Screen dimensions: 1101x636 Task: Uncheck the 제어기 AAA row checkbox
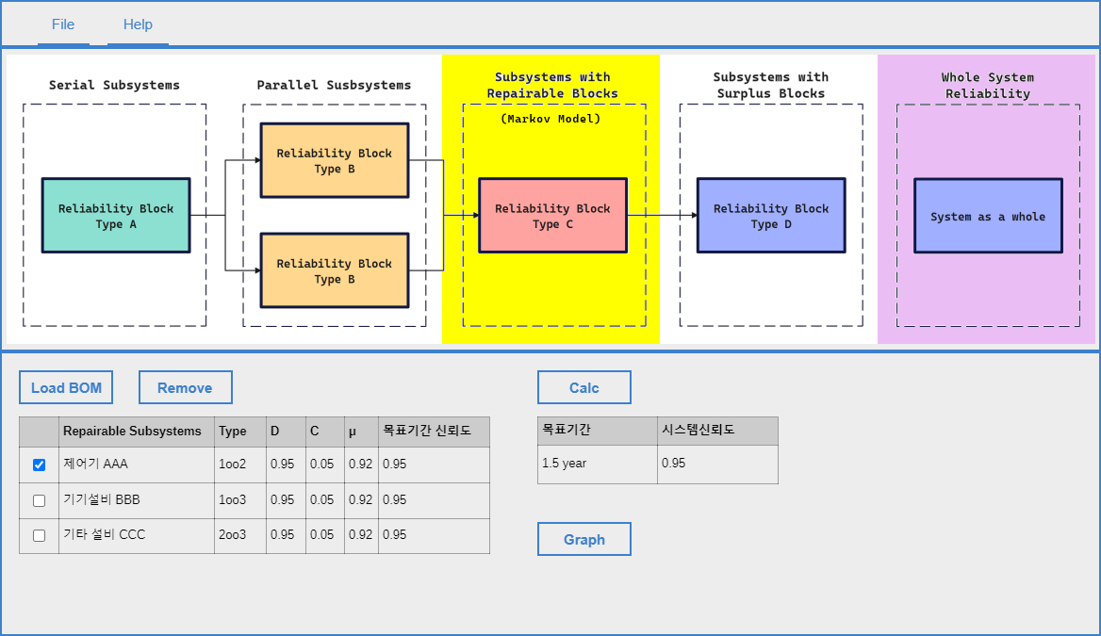tap(39, 465)
